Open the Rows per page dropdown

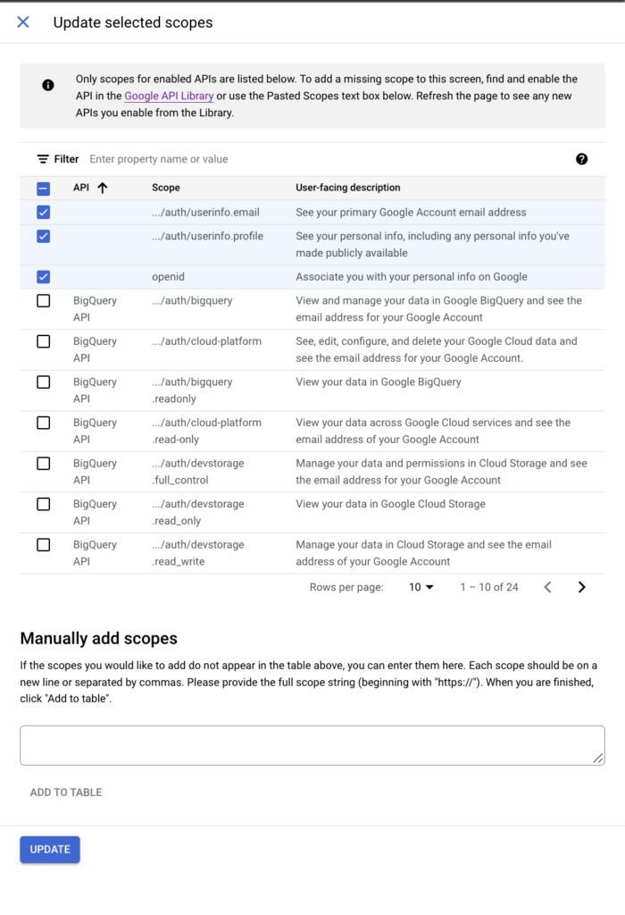421,587
